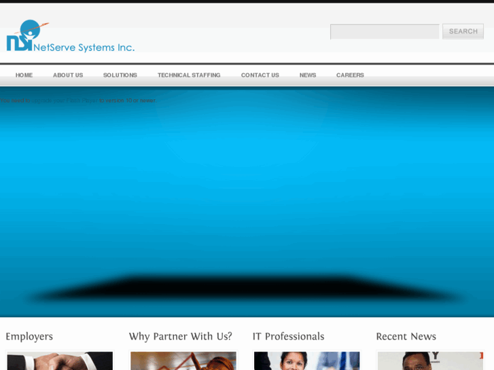This screenshot has width=494, height=370.
Task: Click the Why Partner With Us? heading
Action: (180, 337)
